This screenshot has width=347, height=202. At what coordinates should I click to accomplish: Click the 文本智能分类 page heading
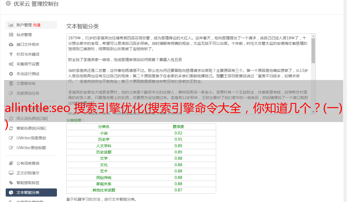click(83, 26)
